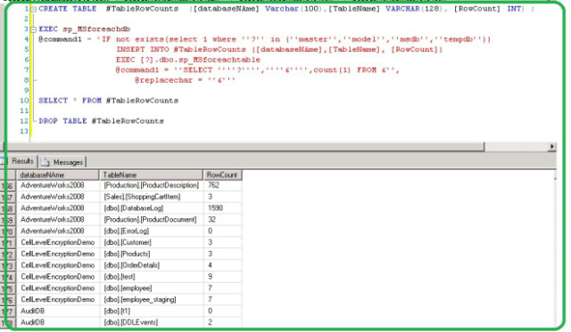Click line number 13 in the gutter

[x=24, y=131]
